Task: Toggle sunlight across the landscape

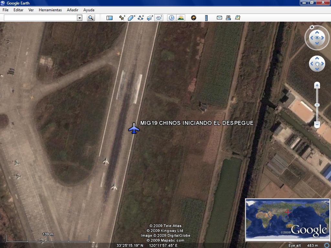Action: tap(181, 18)
